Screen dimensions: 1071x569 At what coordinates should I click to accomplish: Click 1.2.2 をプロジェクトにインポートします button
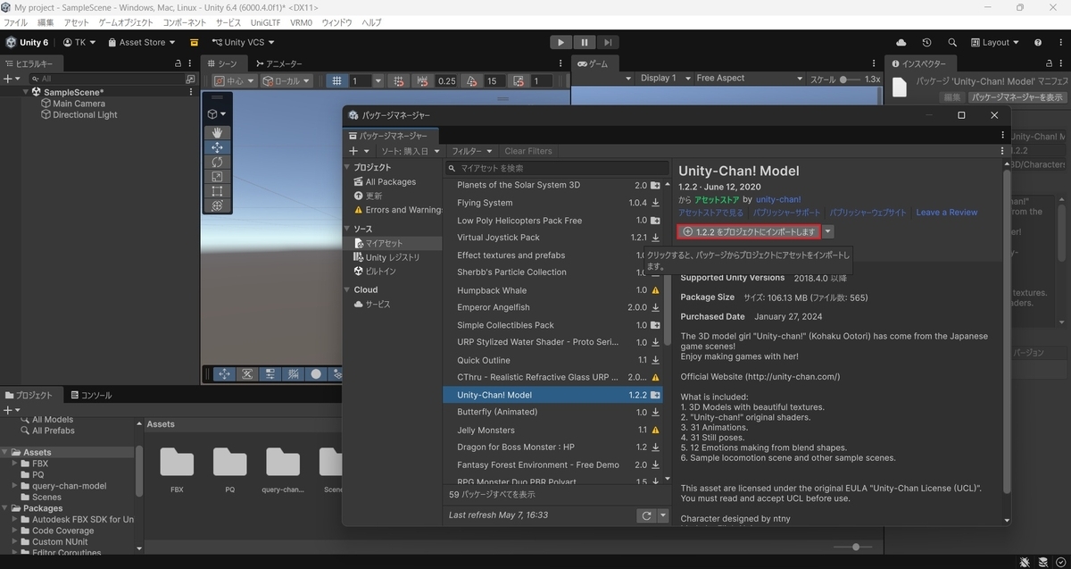[748, 232]
